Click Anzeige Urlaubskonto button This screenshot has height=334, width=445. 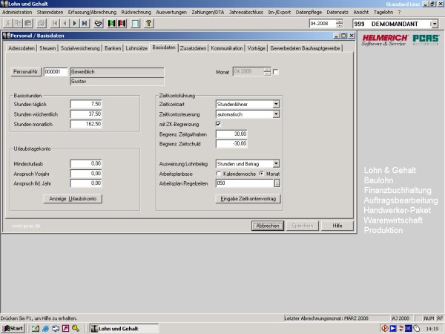coord(73,198)
